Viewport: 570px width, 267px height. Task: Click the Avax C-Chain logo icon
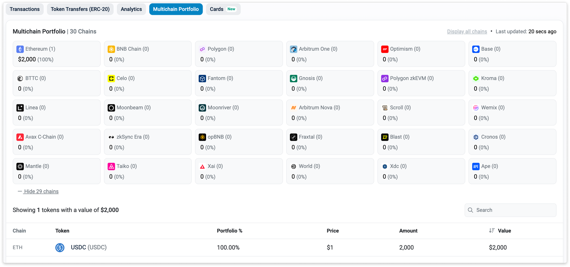(x=20, y=137)
